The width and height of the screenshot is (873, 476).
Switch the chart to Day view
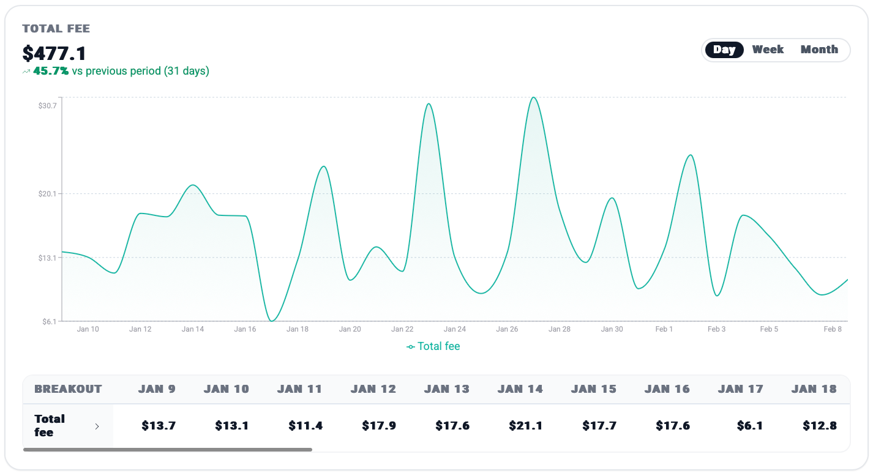[x=724, y=50]
